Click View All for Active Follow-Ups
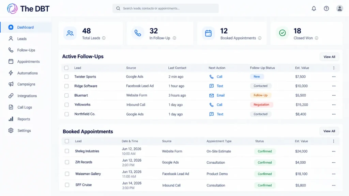The image size is (349, 196). (330, 57)
